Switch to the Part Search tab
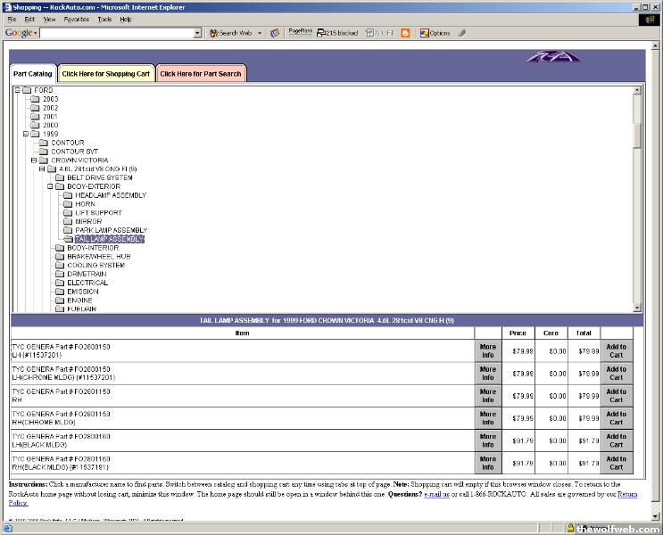 point(201,74)
